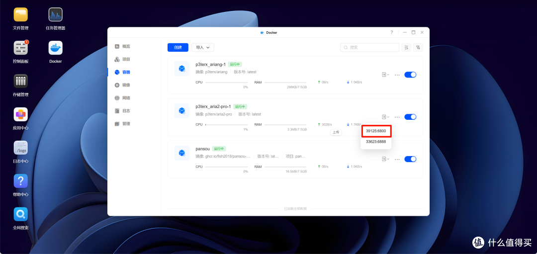
Task: Click RAM usage bar of p3terx_aria2-pro-1
Action: coord(285,125)
